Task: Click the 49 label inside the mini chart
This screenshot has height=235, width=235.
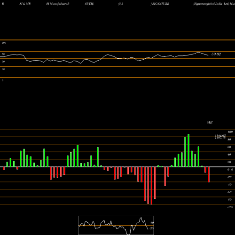Action: pos(152,223)
